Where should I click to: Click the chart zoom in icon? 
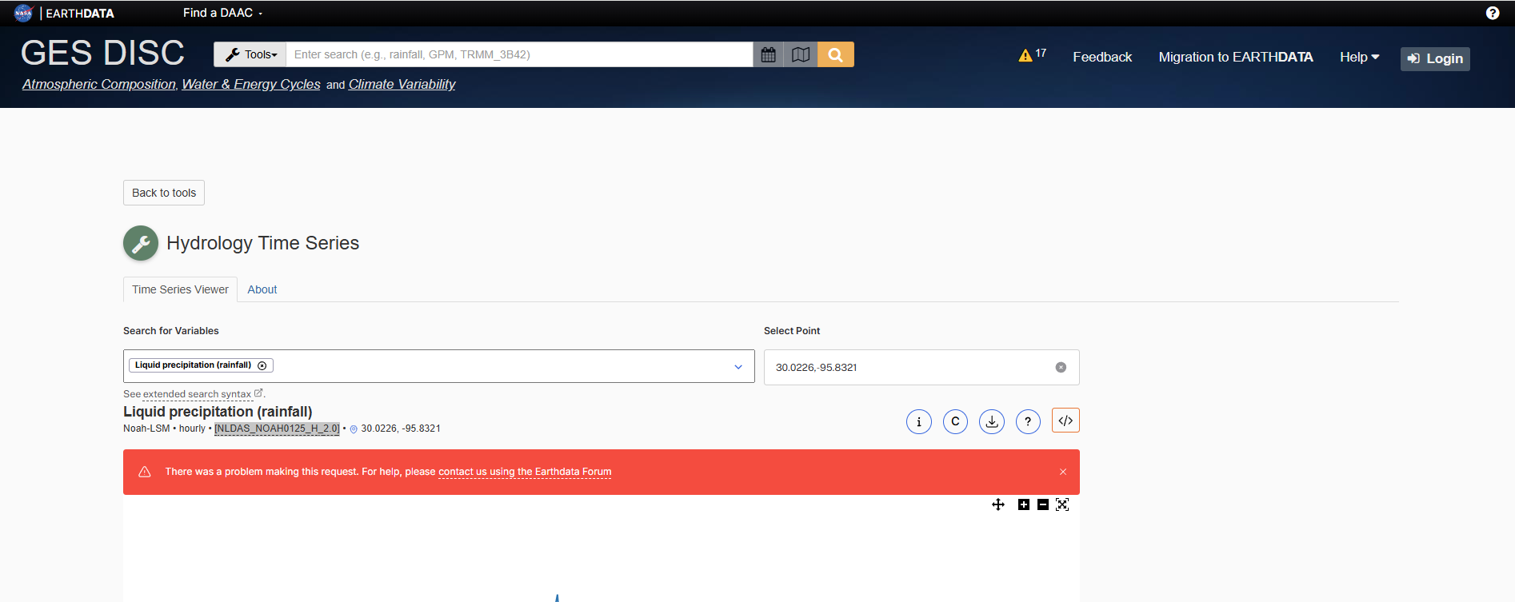coord(1024,504)
